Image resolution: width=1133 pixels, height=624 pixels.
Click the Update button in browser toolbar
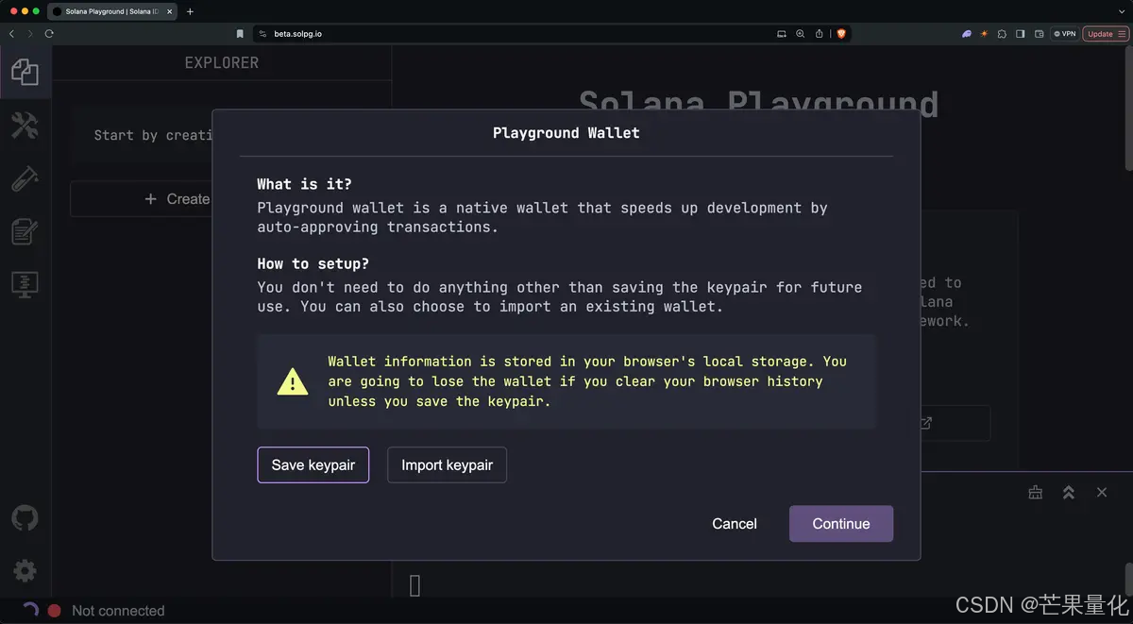[1100, 33]
